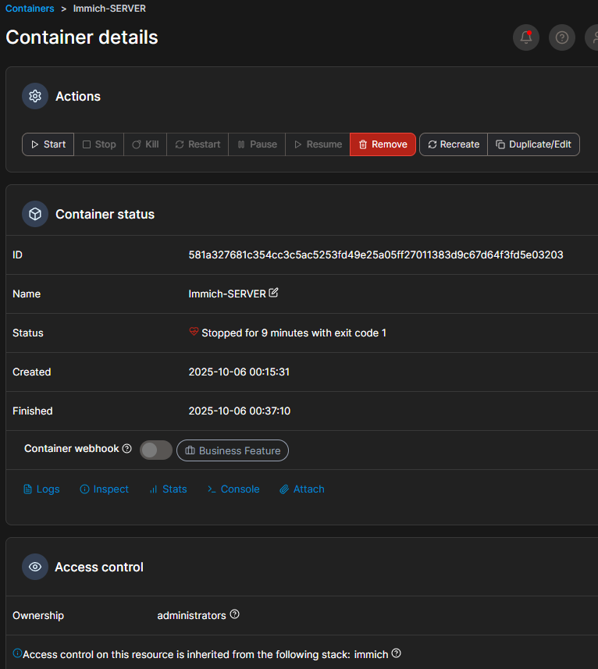This screenshot has height=669, width=598.
Task: Click the red heart health status icon
Action: (194, 332)
